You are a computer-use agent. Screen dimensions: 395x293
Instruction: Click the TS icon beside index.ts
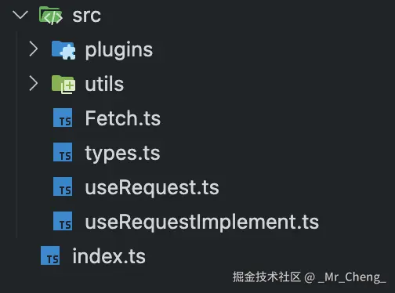[x=50, y=255]
